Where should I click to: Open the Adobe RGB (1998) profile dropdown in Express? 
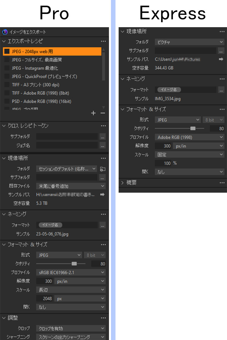pos(189,137)
